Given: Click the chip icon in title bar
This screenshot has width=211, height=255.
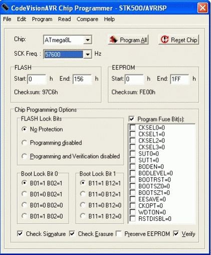Looking at the screenshot, I should click(5, 8).
